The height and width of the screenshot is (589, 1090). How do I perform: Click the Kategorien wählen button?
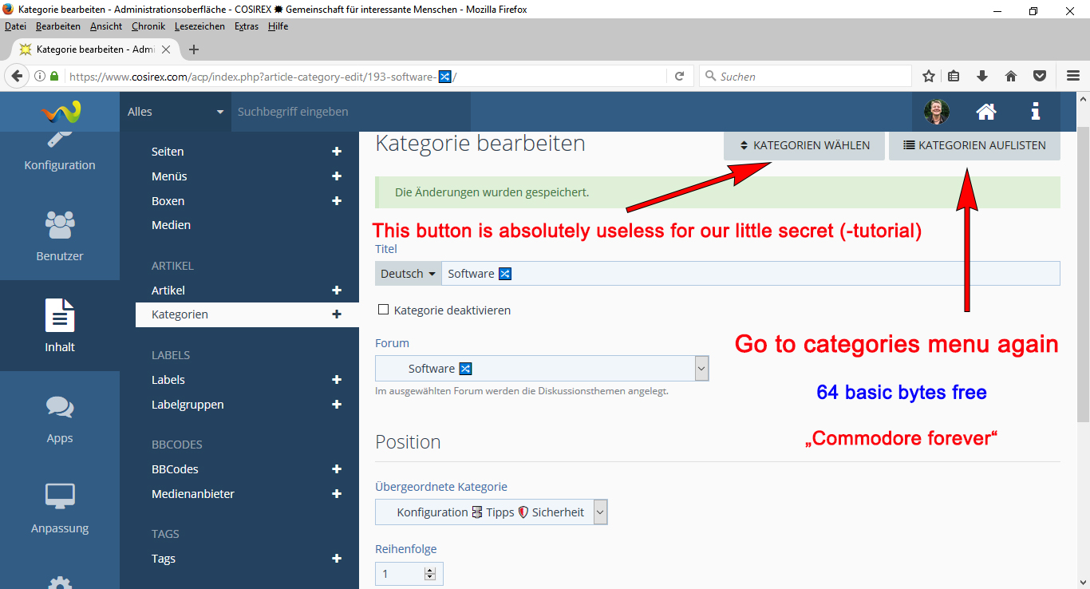point(805,146)
